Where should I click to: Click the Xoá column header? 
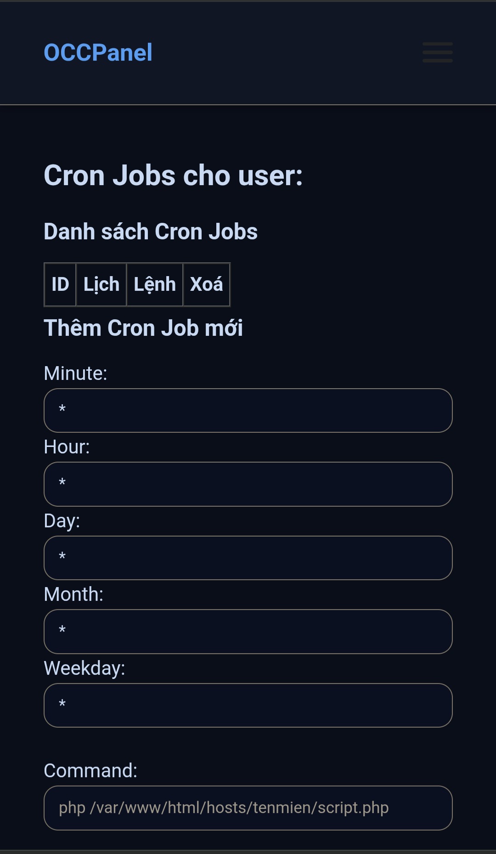click(206, 284)
